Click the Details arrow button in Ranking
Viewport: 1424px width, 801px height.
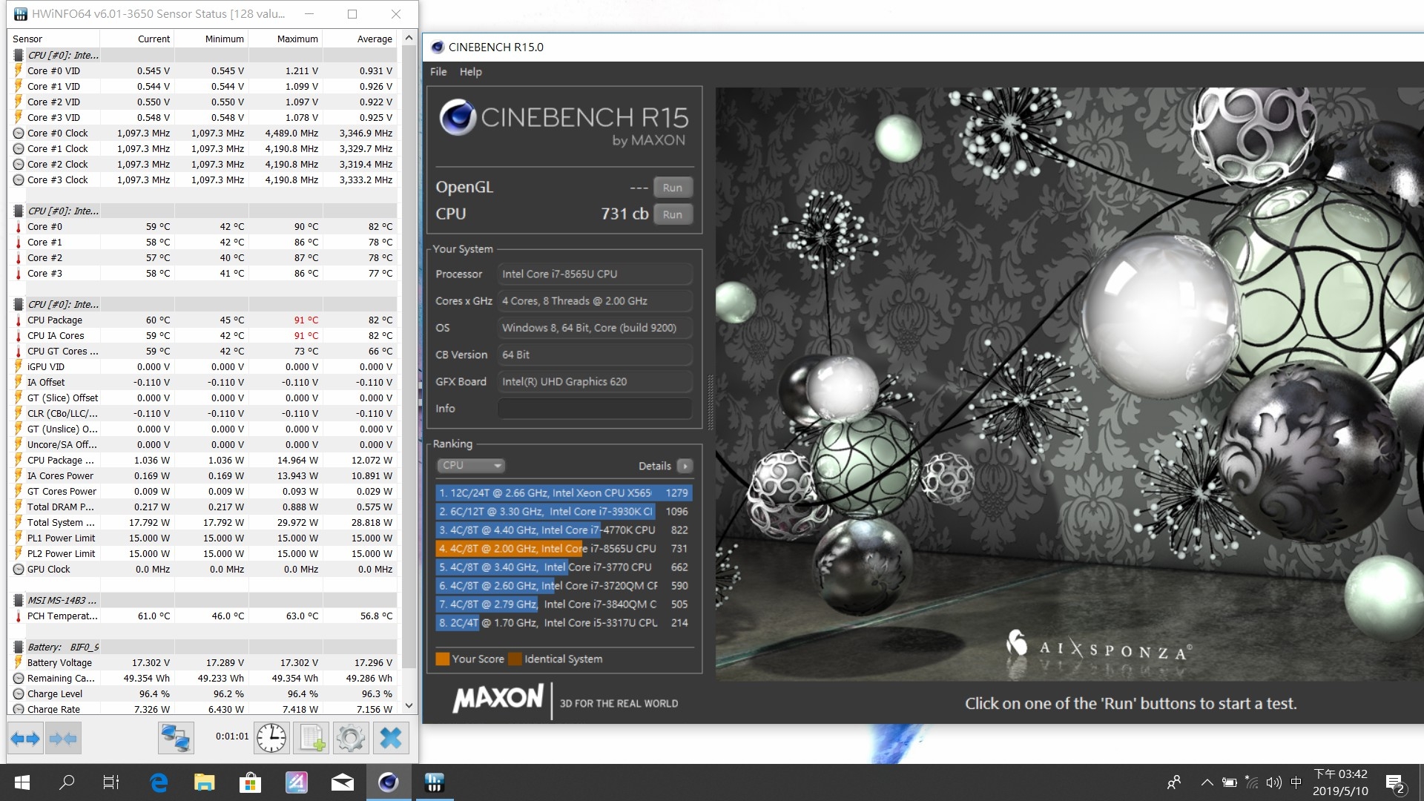[685, 466]
